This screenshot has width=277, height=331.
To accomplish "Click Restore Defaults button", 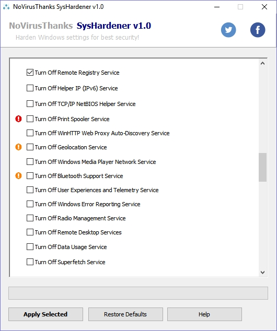I will click(x=125, y=314).
